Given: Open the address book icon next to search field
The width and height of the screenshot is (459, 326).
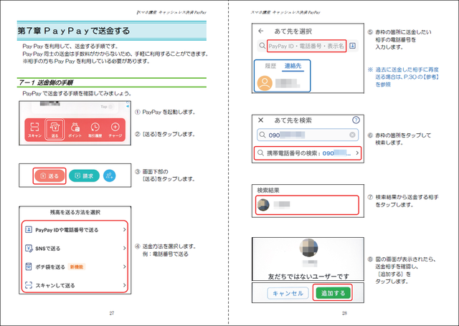Looking at the screenshot, I should click(x=352, y=46).
